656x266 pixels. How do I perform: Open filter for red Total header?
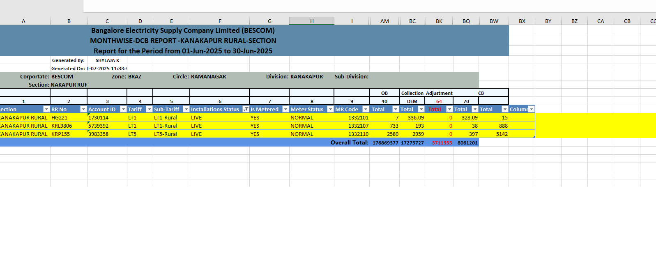[x=449, y=109]
